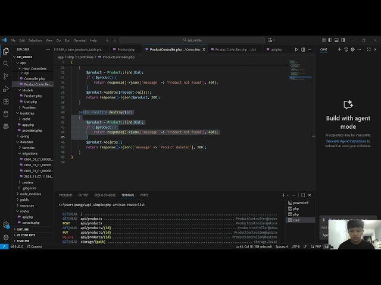The width and height of the screenshot is (381, 285).
Task: Open the remote window status icon
Action: tap(4, 246)
